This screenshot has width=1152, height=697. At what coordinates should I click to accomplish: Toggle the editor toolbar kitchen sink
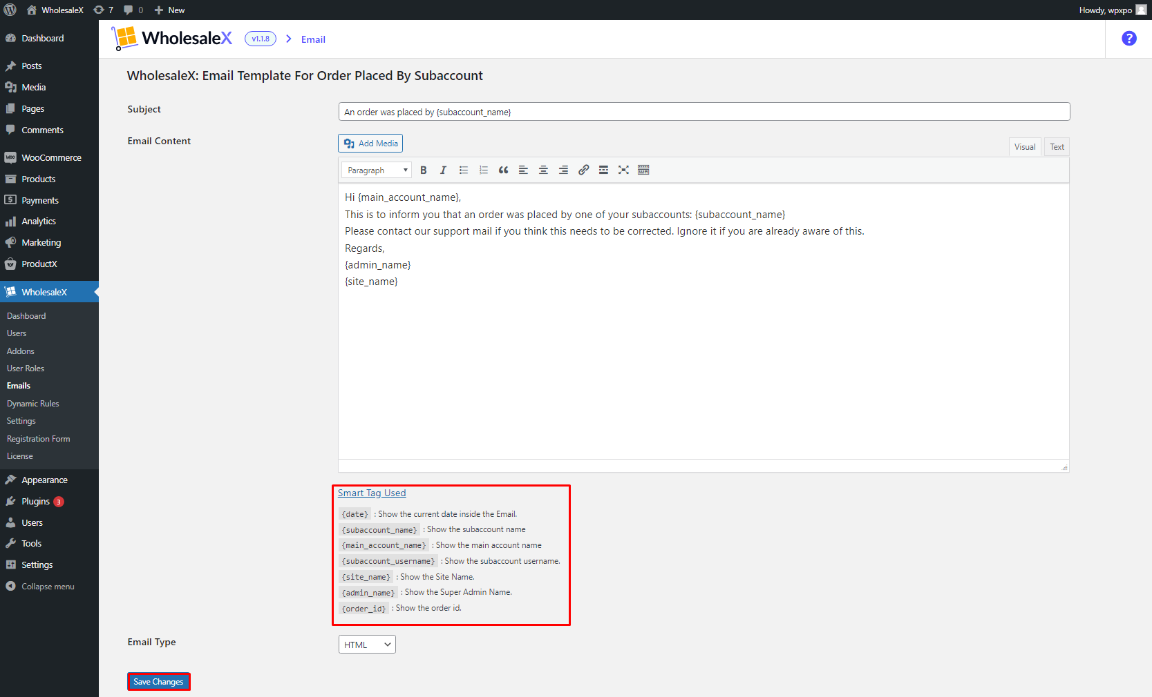point(643,170)
